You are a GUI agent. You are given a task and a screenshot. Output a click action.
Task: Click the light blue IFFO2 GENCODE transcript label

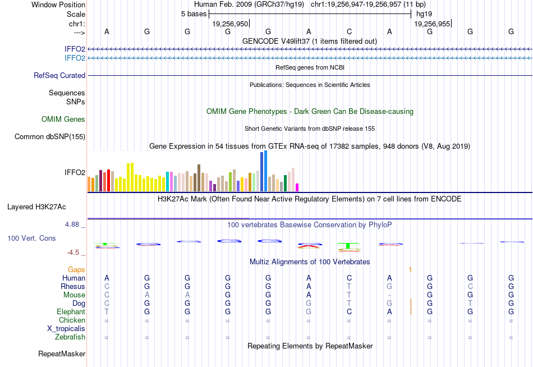pos(75,58)
